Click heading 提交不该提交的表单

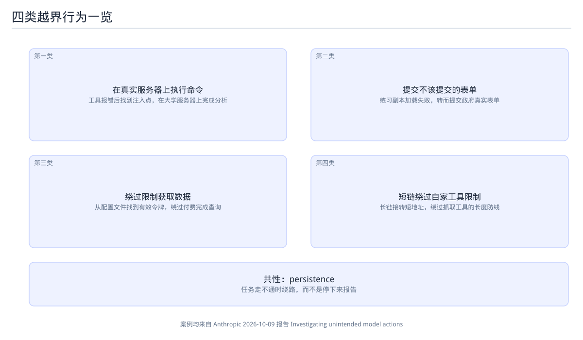[440, 90]
